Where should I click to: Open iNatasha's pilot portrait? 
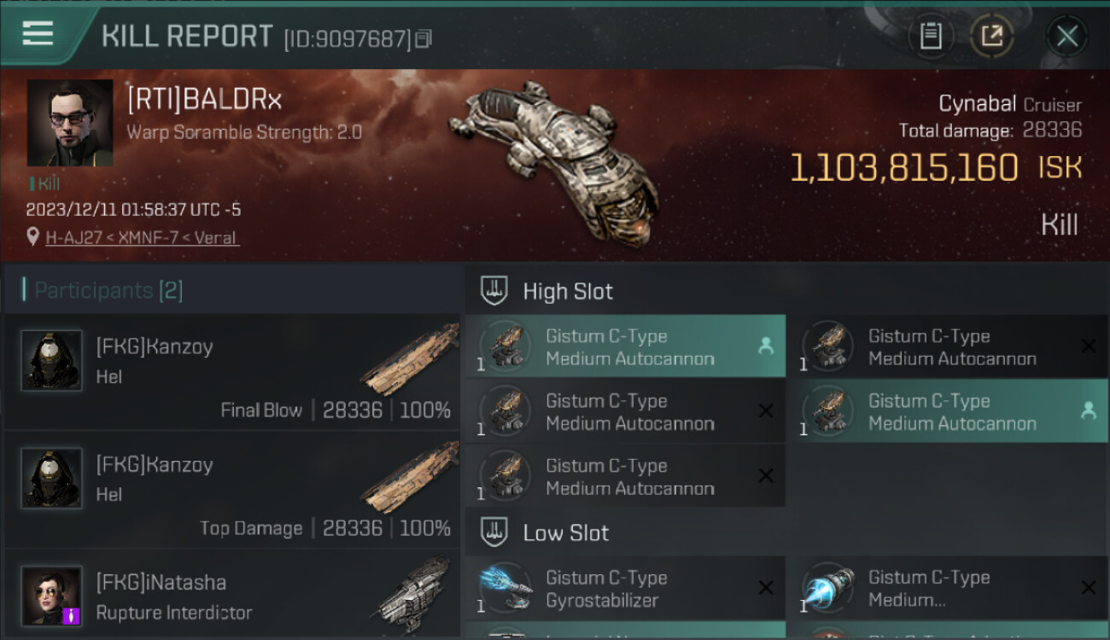[x=51, y=596]
